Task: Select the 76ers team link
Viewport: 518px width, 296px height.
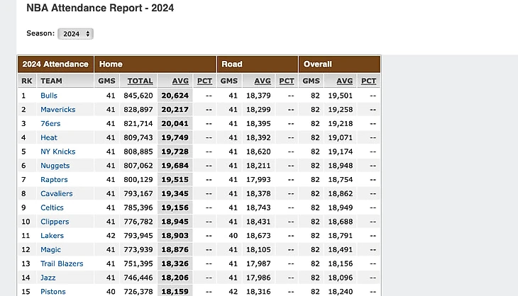Action: click(51, 123)
